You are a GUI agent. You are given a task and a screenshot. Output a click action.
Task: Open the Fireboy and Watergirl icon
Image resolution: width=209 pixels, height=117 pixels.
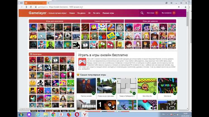(x=102, y=36)
